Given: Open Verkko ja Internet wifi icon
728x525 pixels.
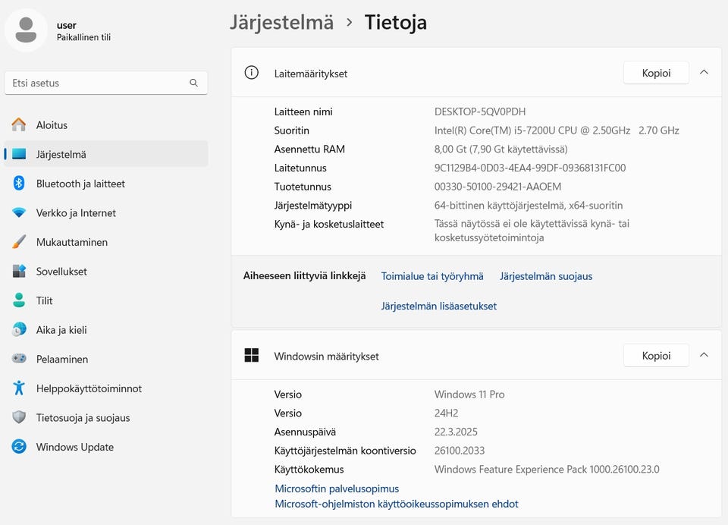Looking at the screenshot, I should tap(19, 213).
